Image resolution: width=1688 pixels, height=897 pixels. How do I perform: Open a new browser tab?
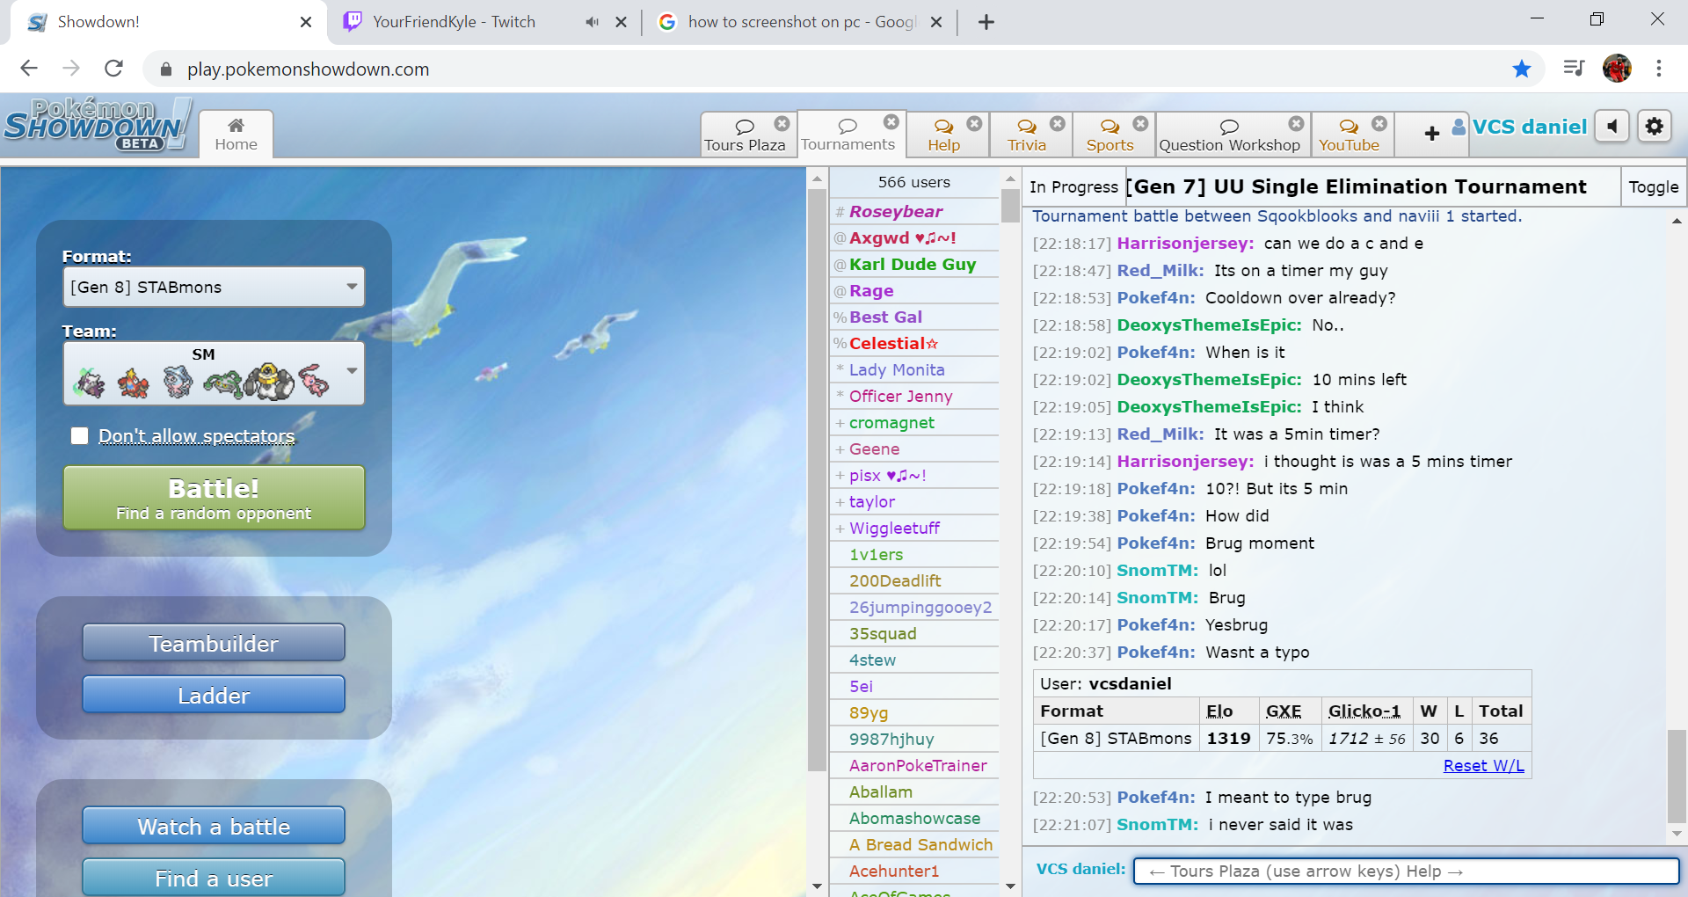coord(986,22)
